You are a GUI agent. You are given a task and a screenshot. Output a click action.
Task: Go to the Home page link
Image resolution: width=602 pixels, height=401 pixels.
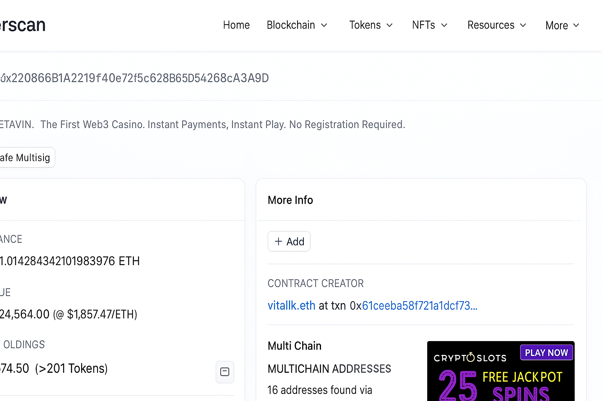click(x=236, y=25)
